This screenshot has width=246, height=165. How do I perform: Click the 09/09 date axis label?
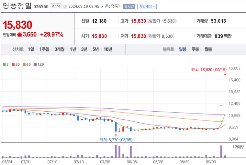coord(211,162)
